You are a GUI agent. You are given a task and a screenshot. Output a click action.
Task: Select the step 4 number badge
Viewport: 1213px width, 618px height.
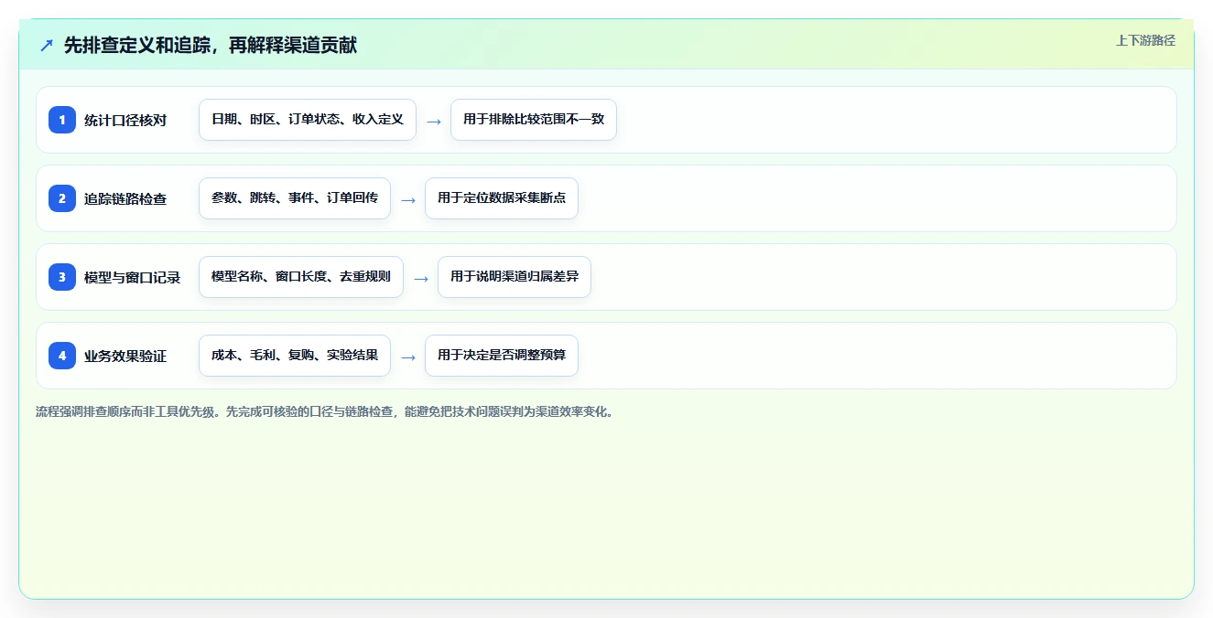point(62,356)
